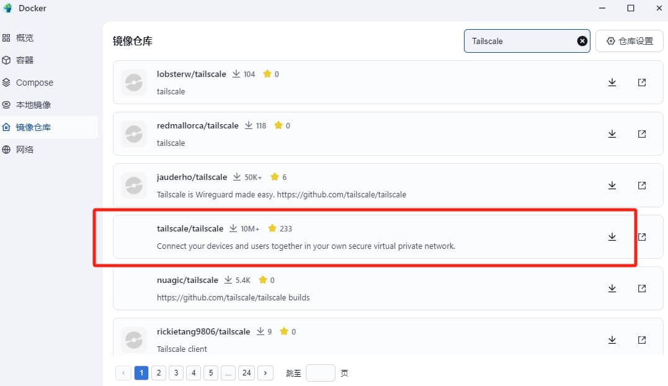Click the jauderho/tailscale repository thumbnail
This screenshot has width=668, height=386.
pyautogui.click(x=134, y=186)
